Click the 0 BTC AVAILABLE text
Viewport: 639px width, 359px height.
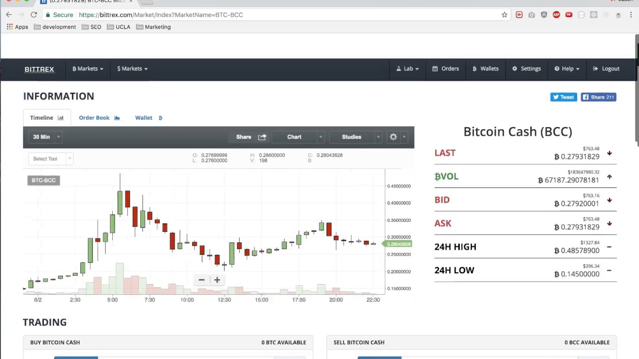(x=284, y=343)
